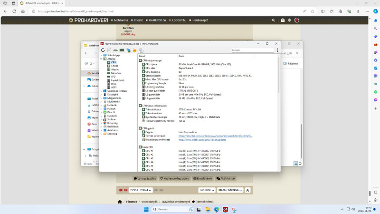Click Új hozzászólás button
380x214 pixels.
click(145, 179)
